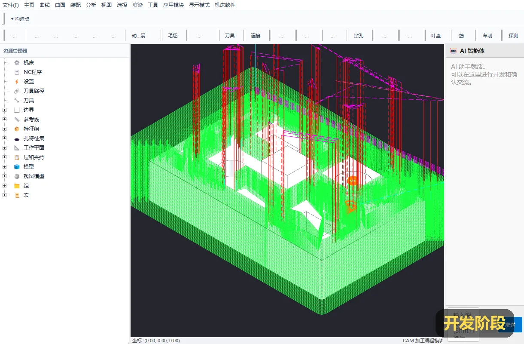Image resolution: width=524 pixels, height=344 pixels.
Task: Open the 主页 menu
Action: pyautogui.click(x=29, y=5)
